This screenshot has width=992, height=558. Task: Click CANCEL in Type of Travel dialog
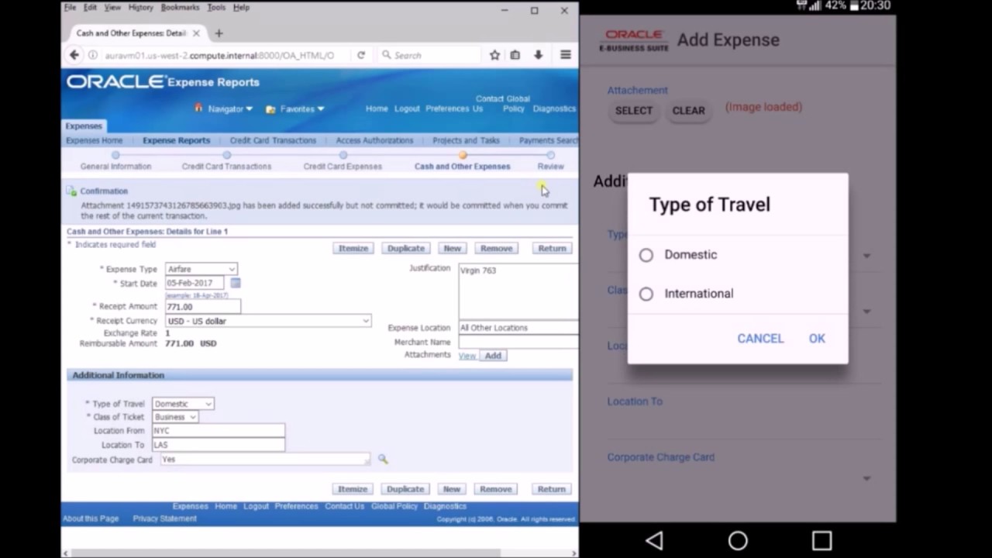(x=760, y=339)
